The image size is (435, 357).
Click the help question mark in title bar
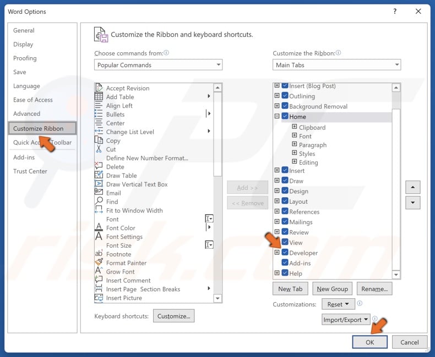[395, 11]
